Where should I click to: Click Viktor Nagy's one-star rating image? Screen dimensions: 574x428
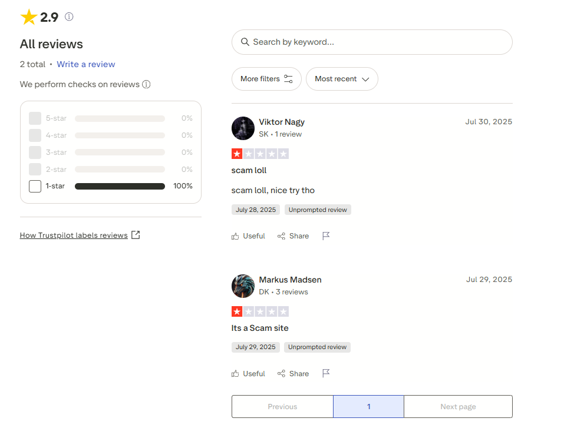[x=260, y=154]
